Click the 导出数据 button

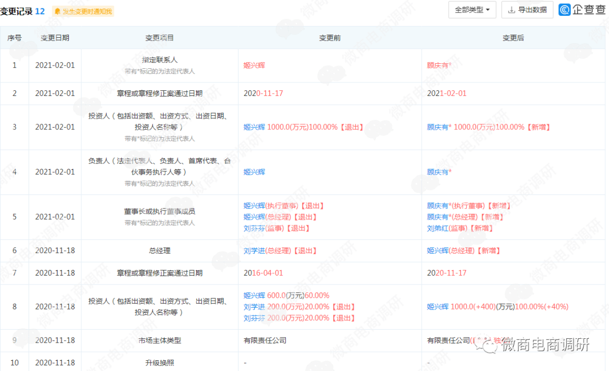[527, 10]
